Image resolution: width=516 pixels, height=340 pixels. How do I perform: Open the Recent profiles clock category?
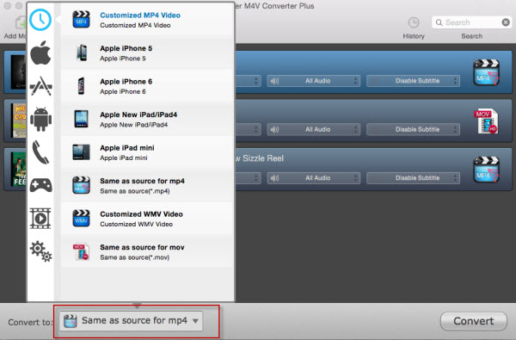click(40, 20)
